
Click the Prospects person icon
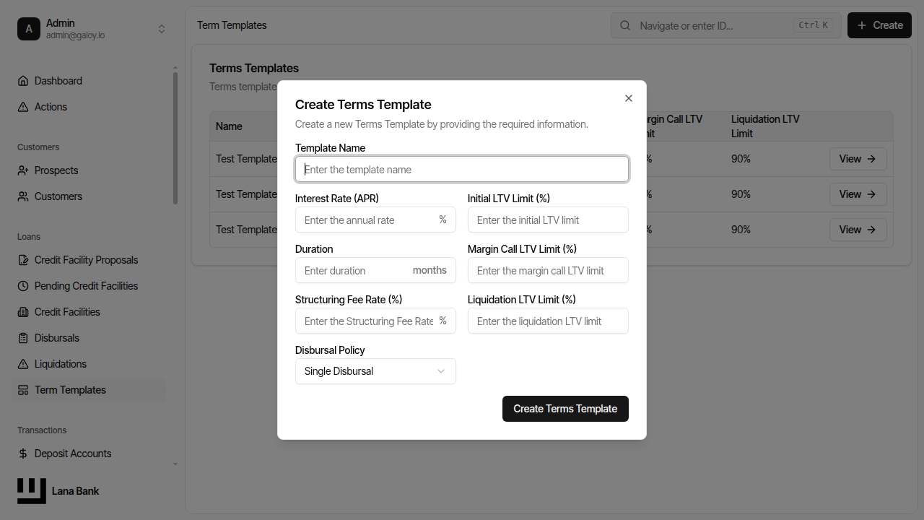23,170
